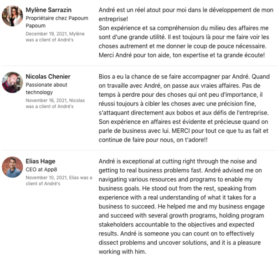This screenshot has height=256, width=277.
Task: Click Mylène's recommendation text about André
Action: pyautogui.click(x=186, y=32)
